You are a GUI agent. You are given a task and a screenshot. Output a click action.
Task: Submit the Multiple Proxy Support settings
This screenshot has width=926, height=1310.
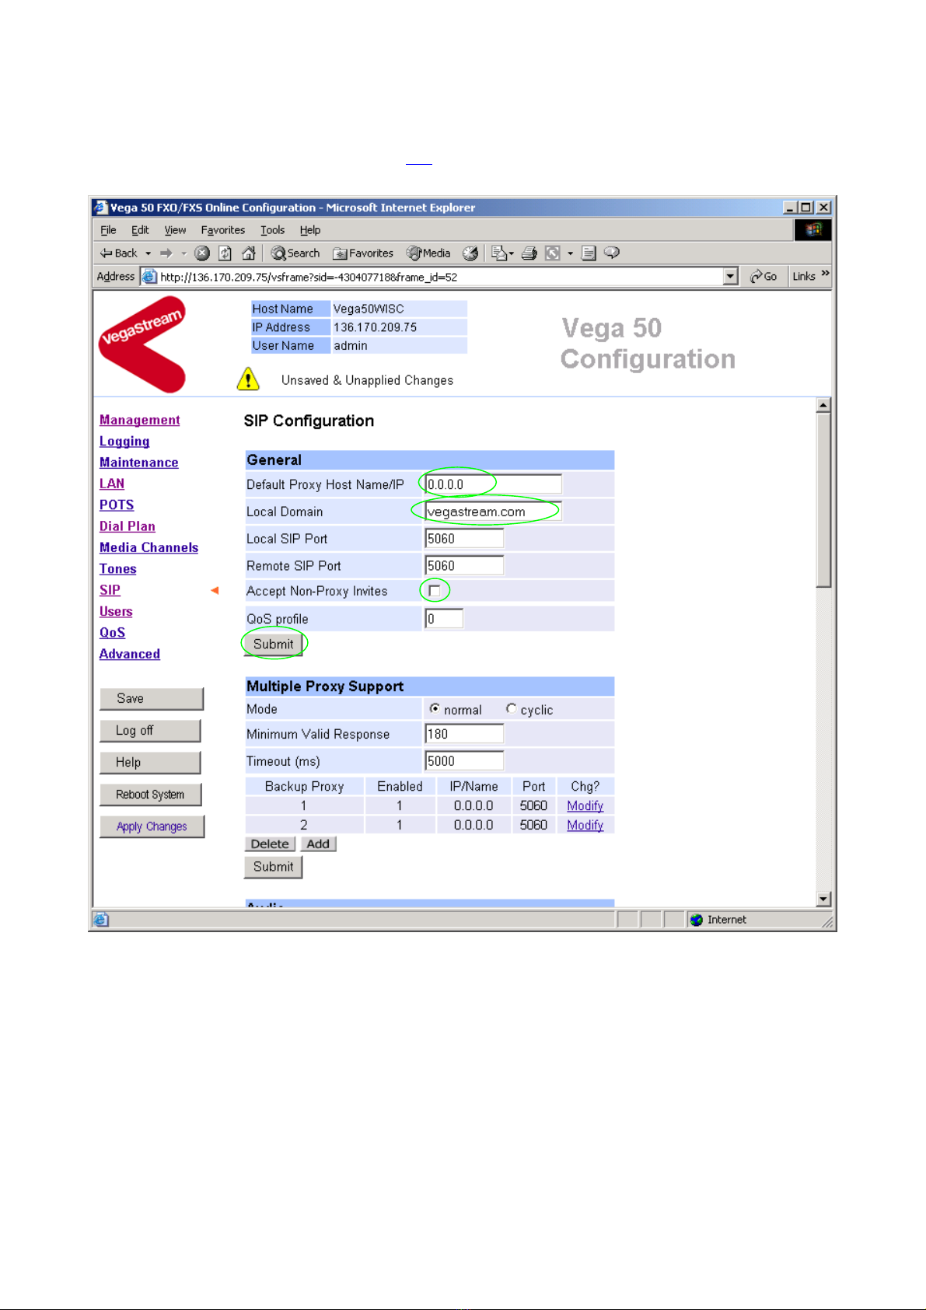point(274,867)
